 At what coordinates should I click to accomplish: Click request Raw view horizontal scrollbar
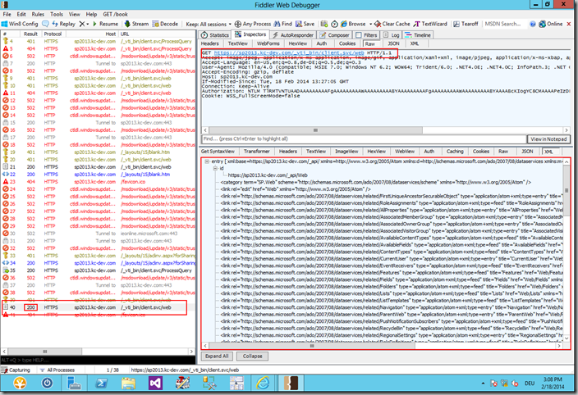coord(315,130)
